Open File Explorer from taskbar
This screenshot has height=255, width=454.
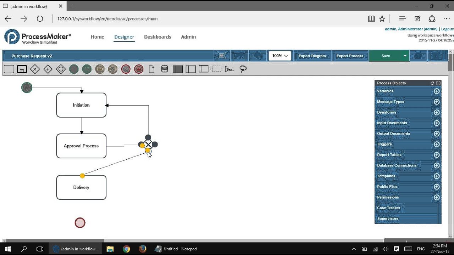pos(110,249)
